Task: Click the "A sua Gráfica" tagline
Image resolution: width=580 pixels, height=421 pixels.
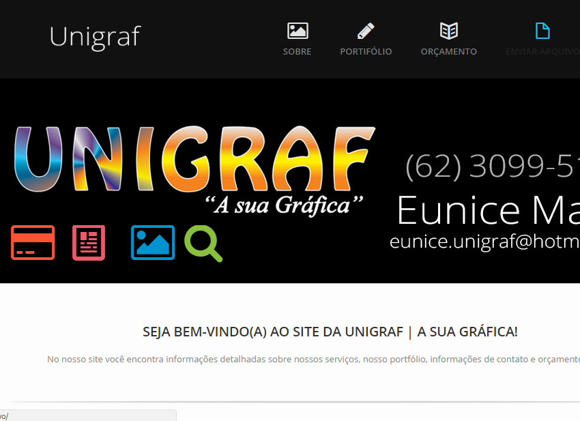Action: (284, 205)
